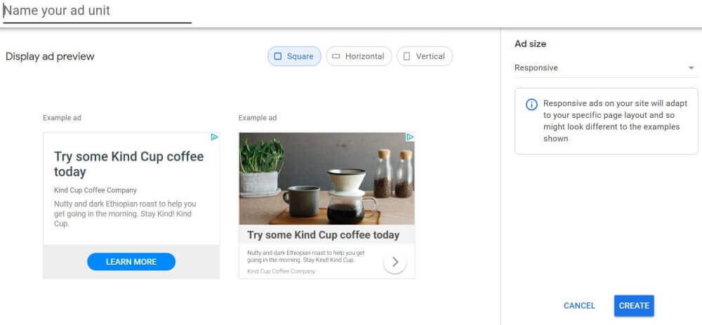Click the 'Ad size' label
Screen dimensions: 702x325
(x=530, y=44)
